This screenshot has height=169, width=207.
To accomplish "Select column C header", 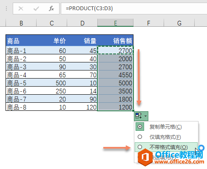I will [52, 23].
